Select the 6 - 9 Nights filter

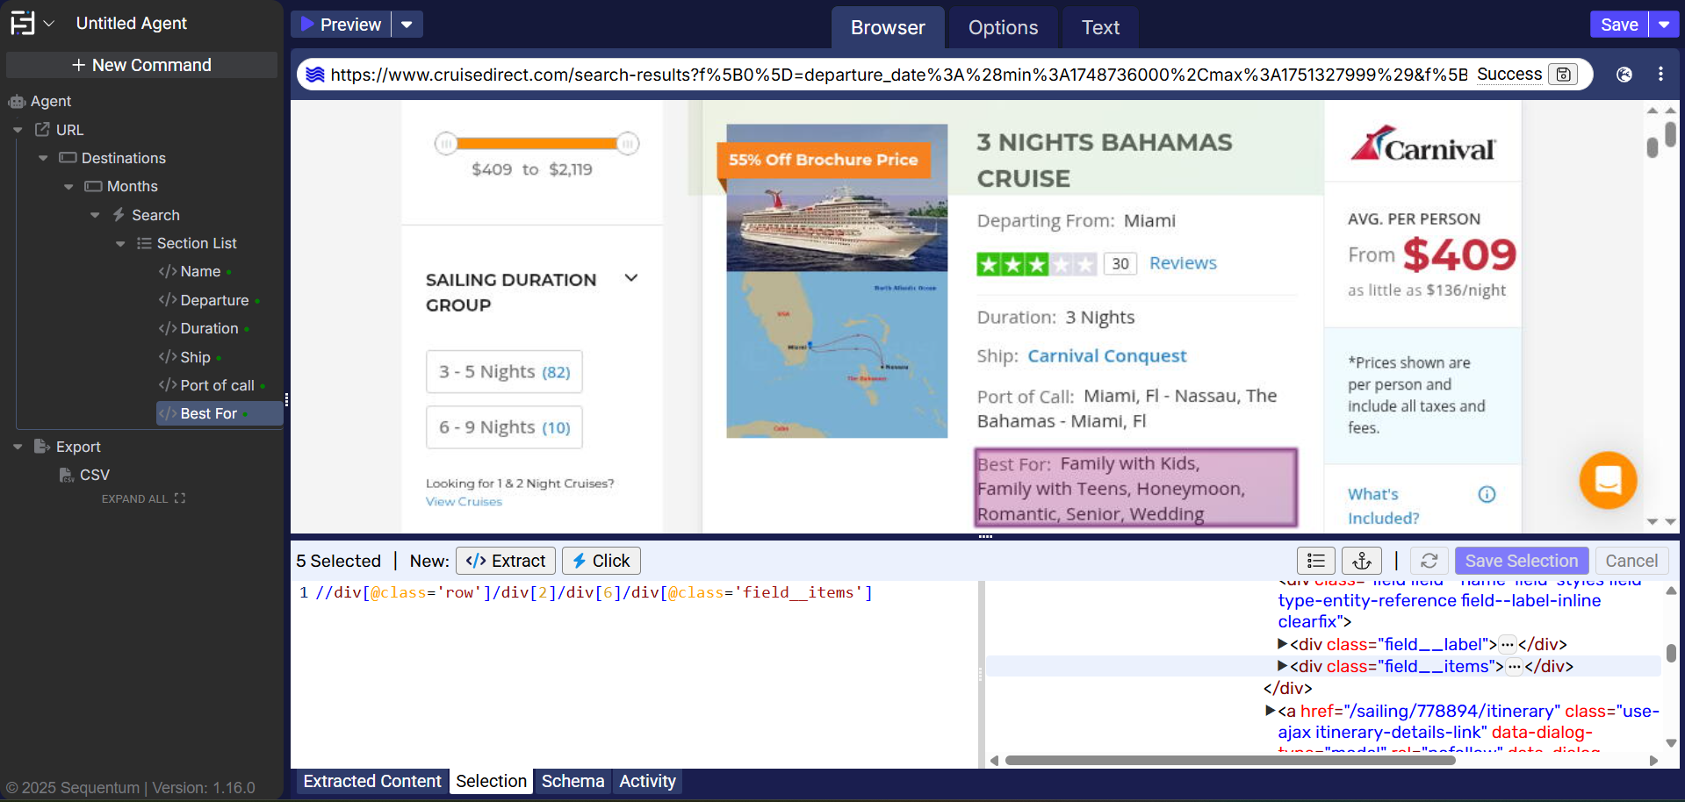tap(504, 427)
